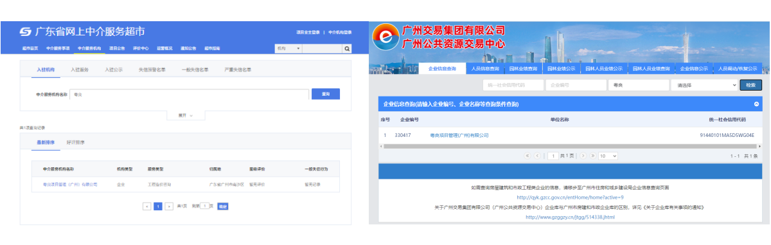Open 超市指南 in the navigation bar
The width and height of the screenshot is (771, 245).
(x=212, y=48)
